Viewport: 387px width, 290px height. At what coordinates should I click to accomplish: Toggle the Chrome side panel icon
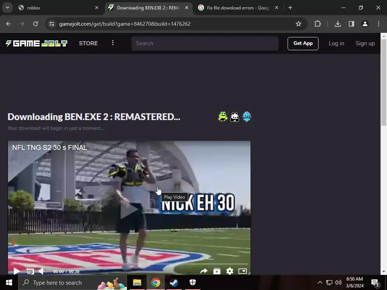coord(351,24)
